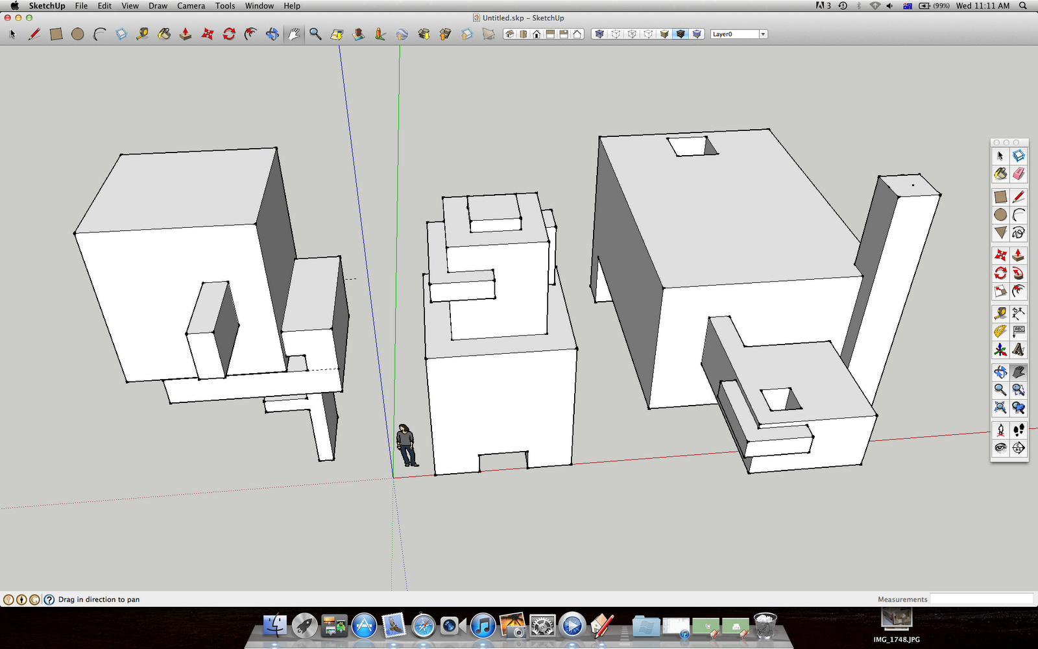The height and width of the screenshot is (649, 1038).
Task: Switch display to Wireframe mode
Action: (x=632, y=34)
